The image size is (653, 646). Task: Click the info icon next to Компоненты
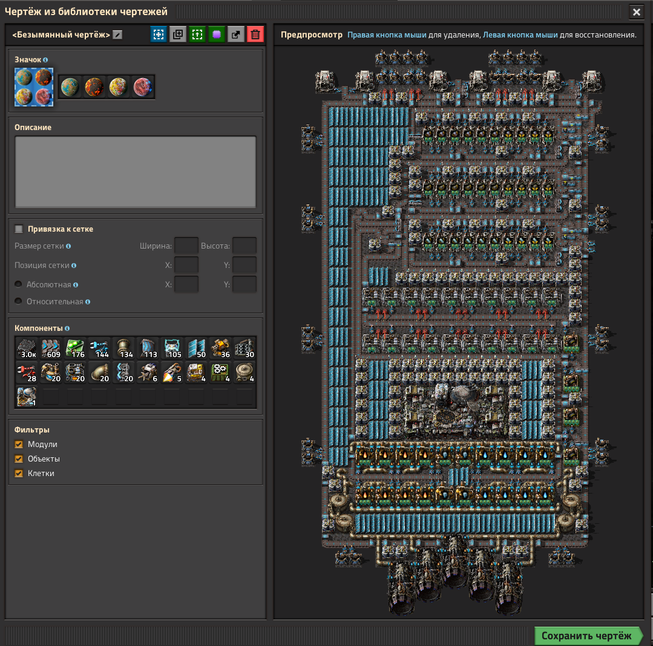[x=67, y=328]
